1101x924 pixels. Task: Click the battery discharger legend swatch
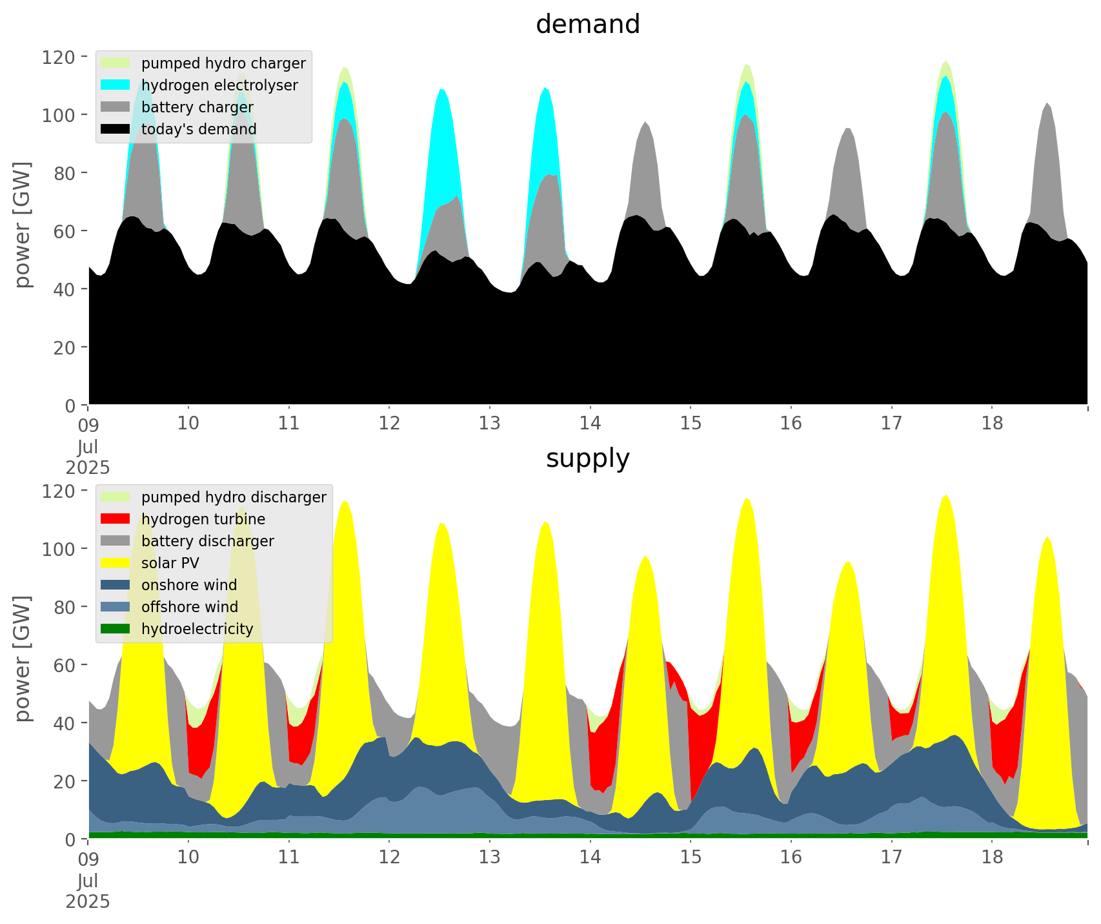115,541
